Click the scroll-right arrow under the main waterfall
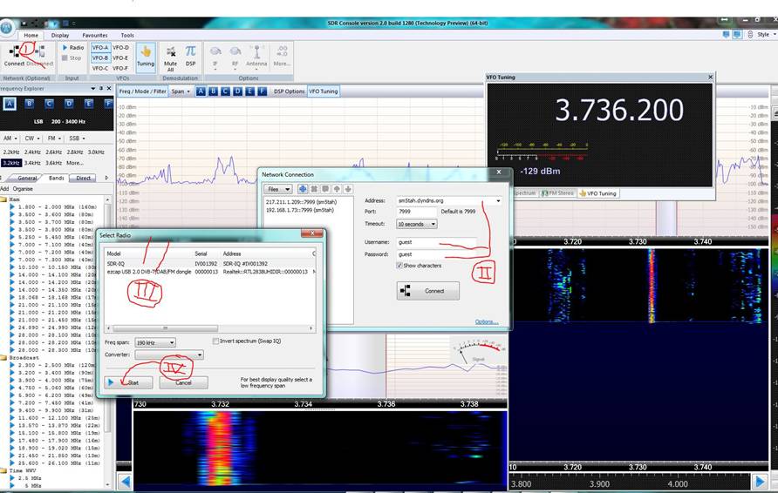The image size is (778, 493). point(759,481)
